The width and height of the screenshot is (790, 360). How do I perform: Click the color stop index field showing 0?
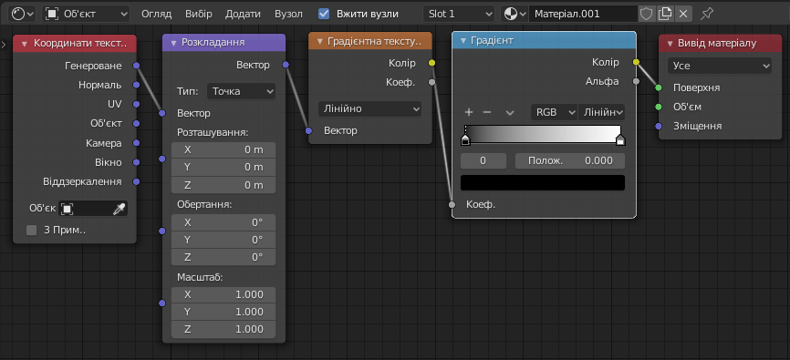click(x=483, y=160)
